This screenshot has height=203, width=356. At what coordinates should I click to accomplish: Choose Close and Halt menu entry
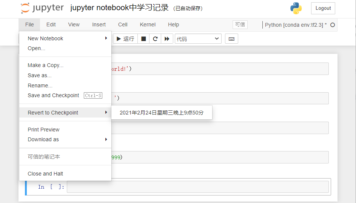pos(65,174)
